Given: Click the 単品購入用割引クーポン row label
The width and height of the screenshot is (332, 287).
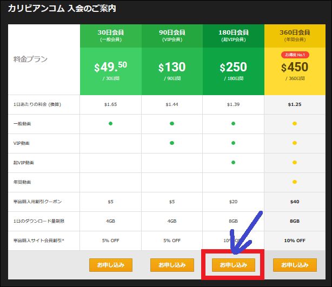Looking at the screenshot, I should point(38,202).
